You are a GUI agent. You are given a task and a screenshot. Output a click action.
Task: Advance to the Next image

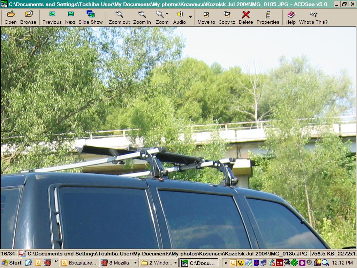click(x=70, y=17)
